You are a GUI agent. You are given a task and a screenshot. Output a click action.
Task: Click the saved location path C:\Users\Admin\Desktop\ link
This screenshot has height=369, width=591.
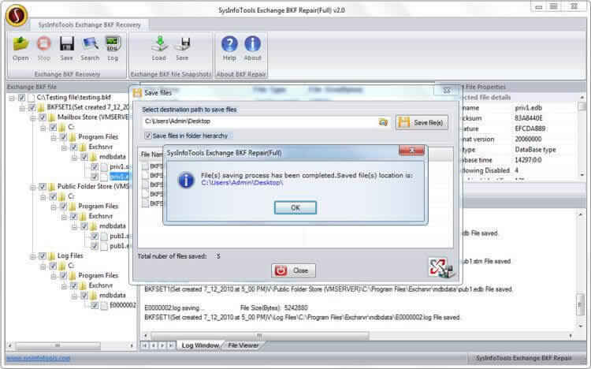242,183
